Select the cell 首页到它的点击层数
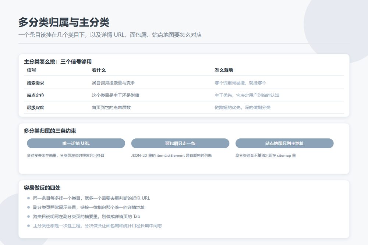 pyautogui.click(x=111, y=107)
